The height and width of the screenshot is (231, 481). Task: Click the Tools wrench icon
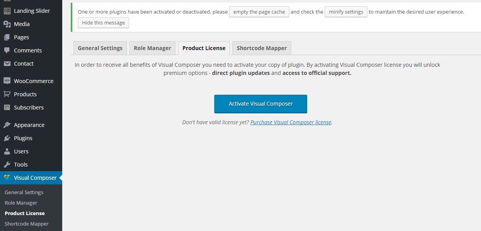[x=7, y=165]
